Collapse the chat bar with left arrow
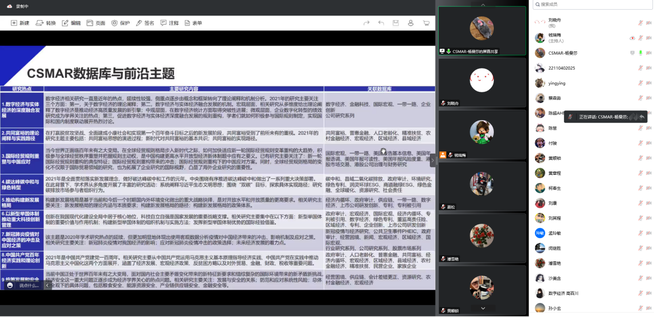Viewport: 654px width, 317px height. [48, 285]
